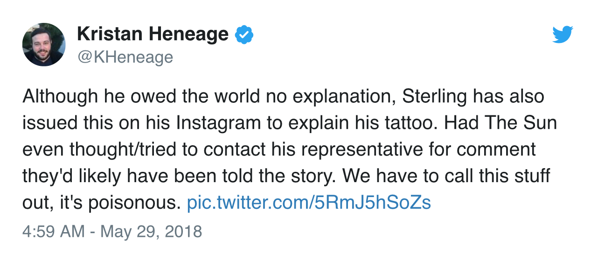Screen dimensions: 598x255
Task: Click the blue verified badge
Action: 244,35
